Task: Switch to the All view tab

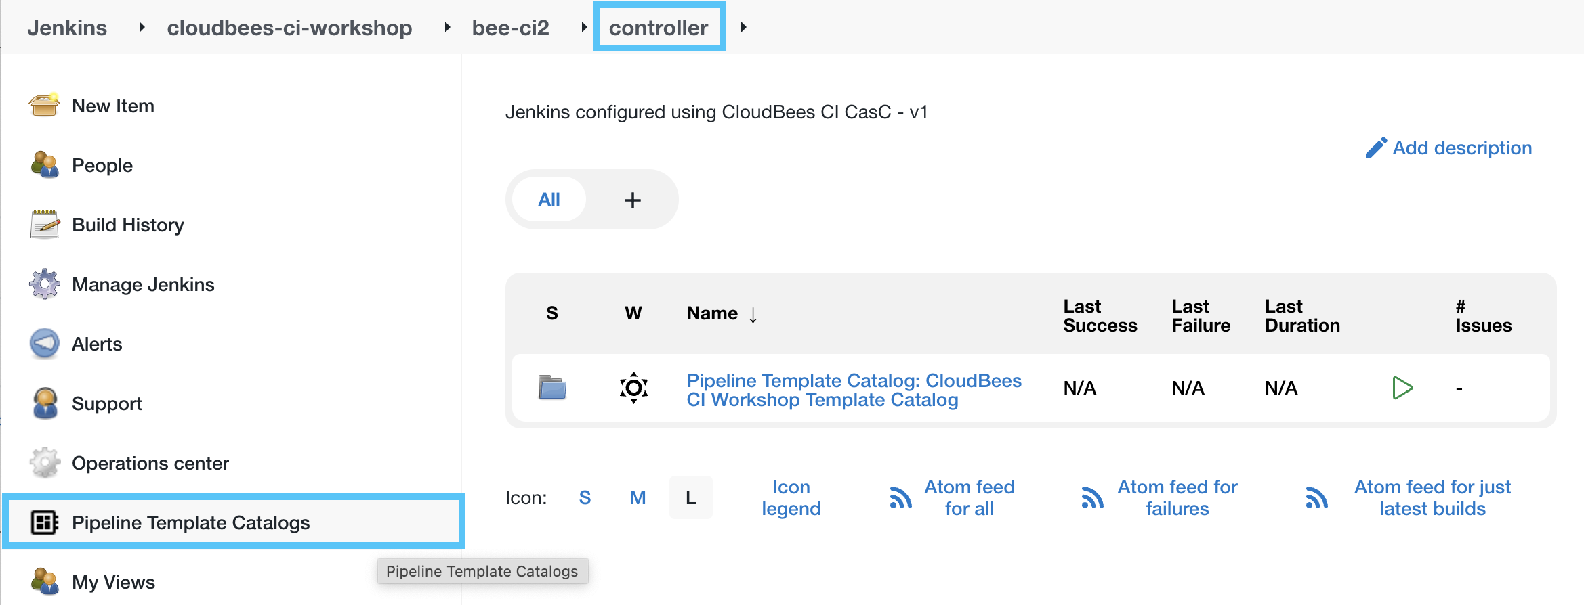Action: pyautogui.click(x=549, y=199)
